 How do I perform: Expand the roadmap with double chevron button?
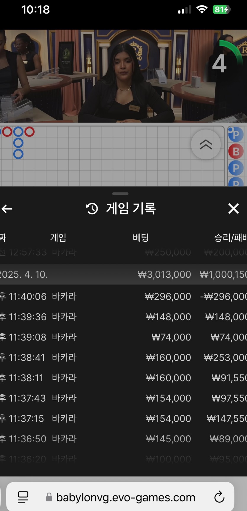point(206,144)
